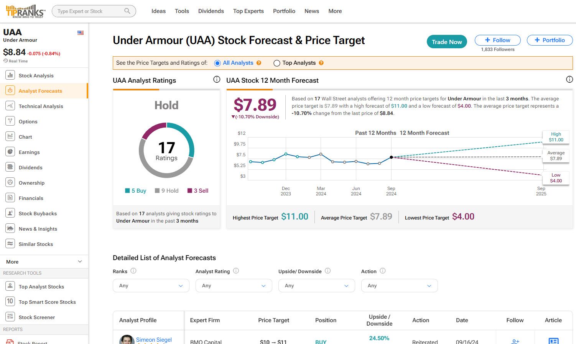This screenshot has width=576, height=344.
Task: Click the + Follow button
Action: pos(498,40)
